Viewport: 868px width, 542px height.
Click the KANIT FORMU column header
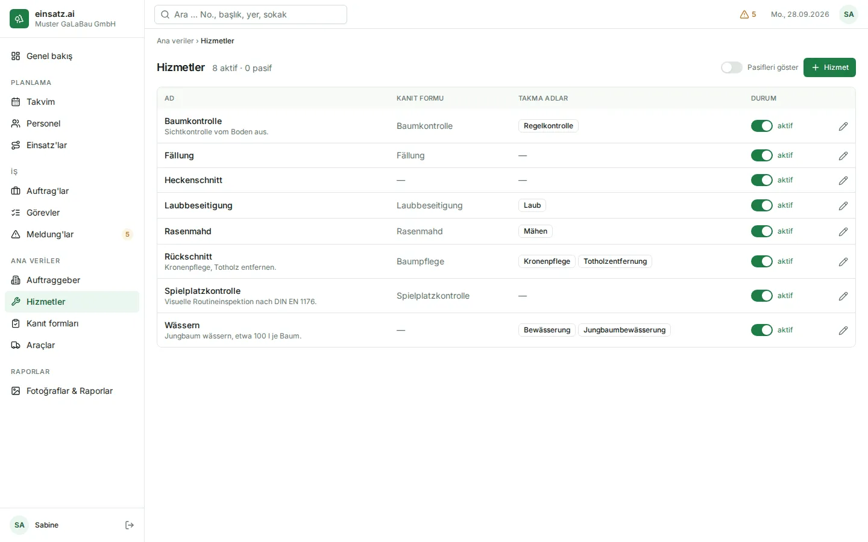point(420,98)
